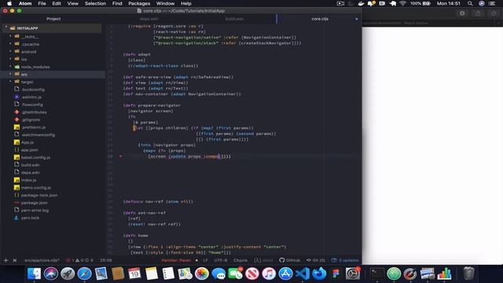Viewport: 503px width, 283px height.
Task: Click the Project panel header
Action: (x=53, y=19)
